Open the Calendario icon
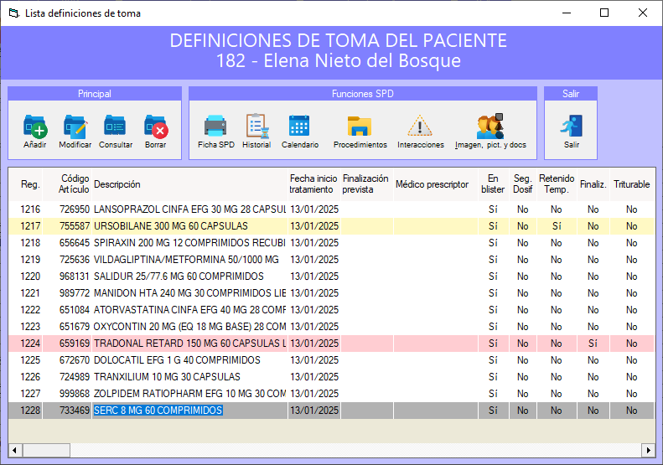The height and width of the screenshot is (465, 663). 299,126
